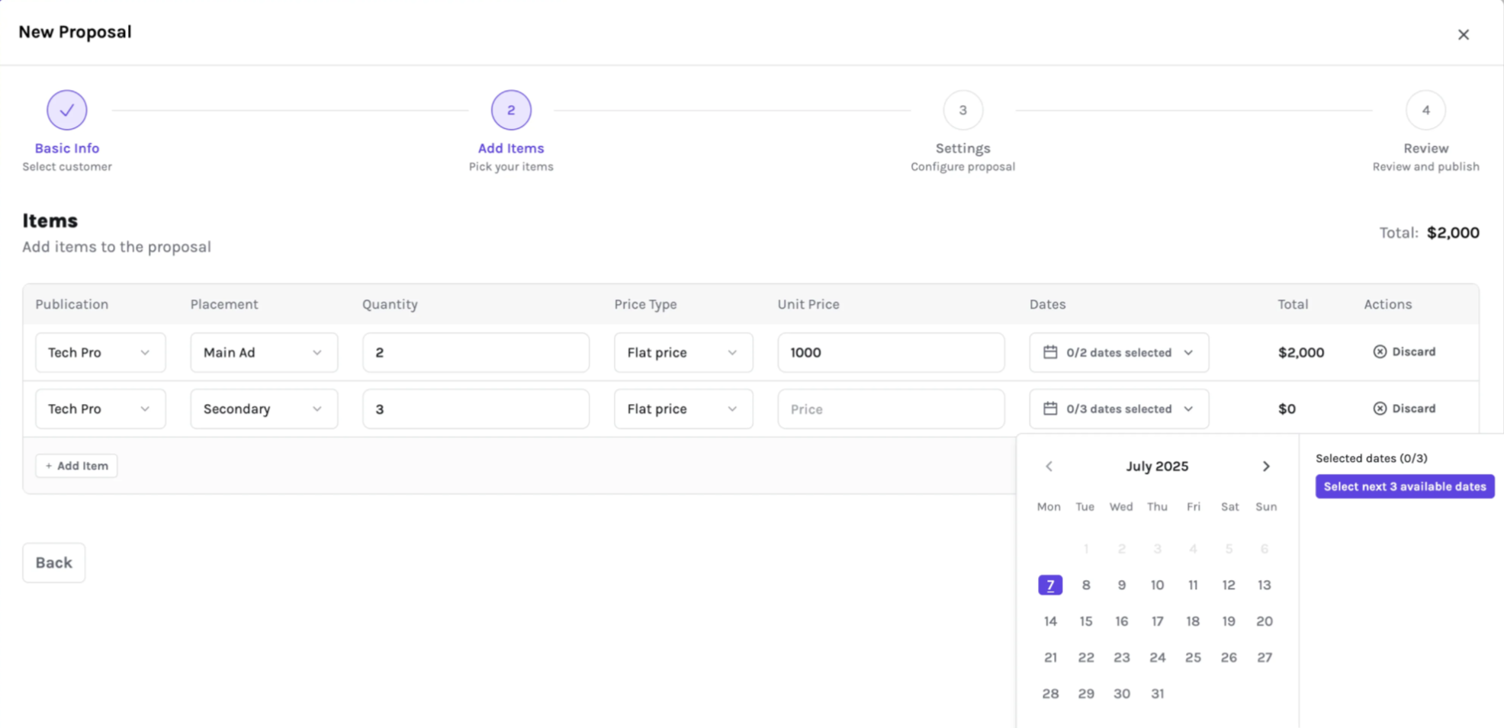Click the $0 total in Secondary row
The height and width of the screenshot is (728, 1504).
tap(1287, 409)
